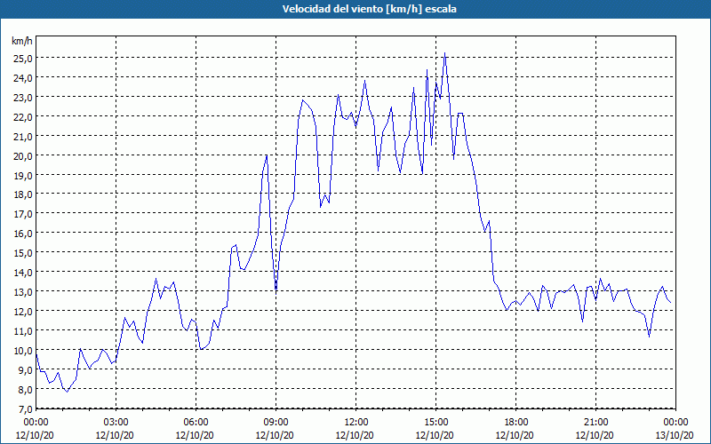Click the wind speed peak above 25 km/h
Screen dimensions: 711x444
point(445,53)
